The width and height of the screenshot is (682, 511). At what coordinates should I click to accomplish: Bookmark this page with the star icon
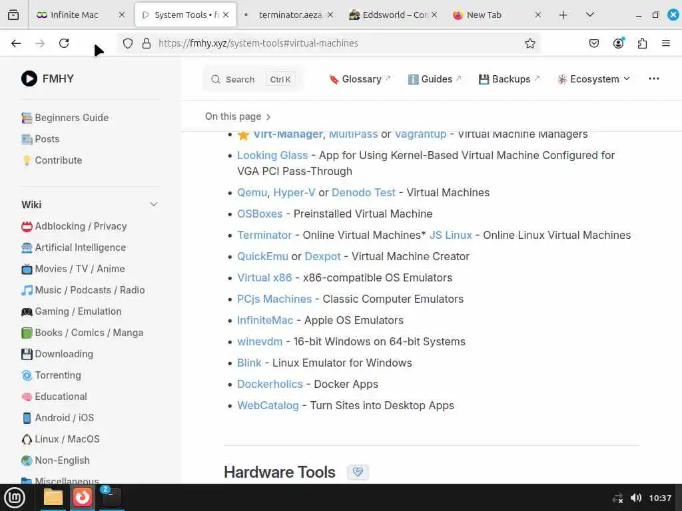point(529,43)
